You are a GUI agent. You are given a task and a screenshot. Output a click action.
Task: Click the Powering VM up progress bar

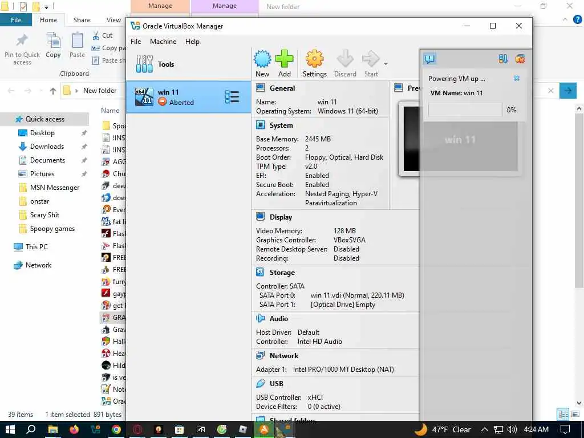point(465,110)
